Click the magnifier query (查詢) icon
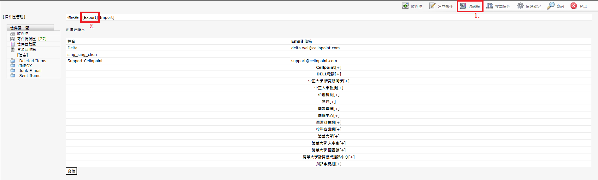598x180 pixels. 551,6
